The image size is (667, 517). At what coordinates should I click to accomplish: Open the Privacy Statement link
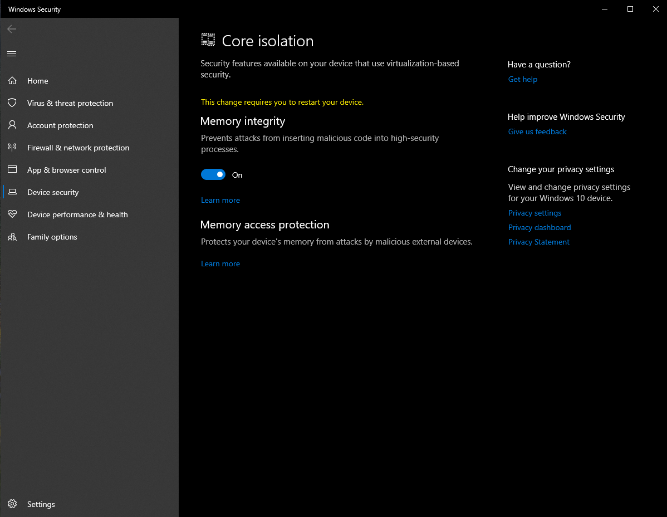(x=538, y=242)
